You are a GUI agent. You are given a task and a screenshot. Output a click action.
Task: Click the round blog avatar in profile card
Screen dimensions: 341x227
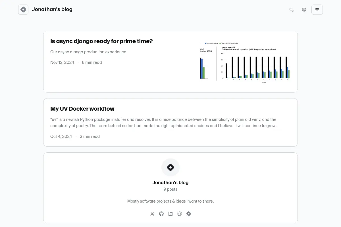click(x=170, y=167)
